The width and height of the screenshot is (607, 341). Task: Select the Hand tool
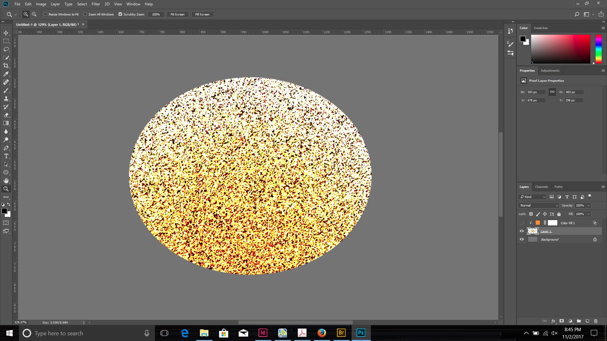coord(6,181)
